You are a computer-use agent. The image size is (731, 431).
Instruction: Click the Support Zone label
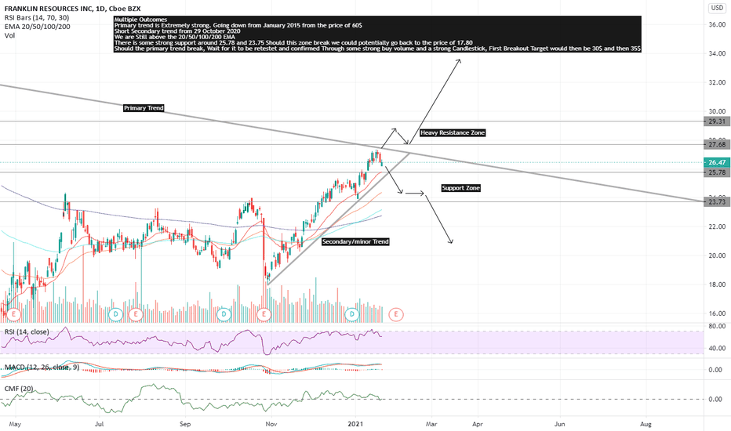click(x=460, y=188)
